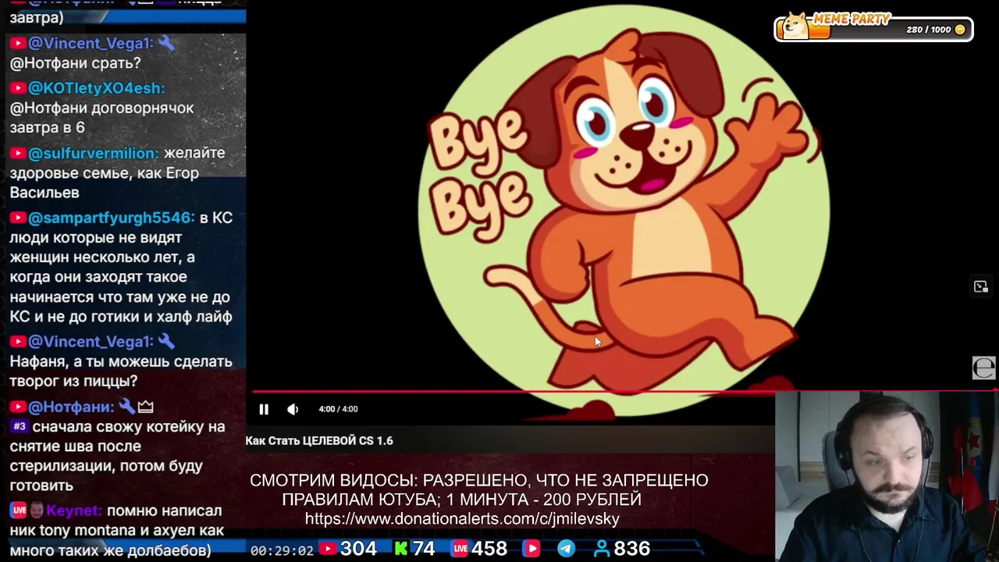
Task: Click the Meme Party doge icon
Action: pyautogui.click(x=795, y=27)
